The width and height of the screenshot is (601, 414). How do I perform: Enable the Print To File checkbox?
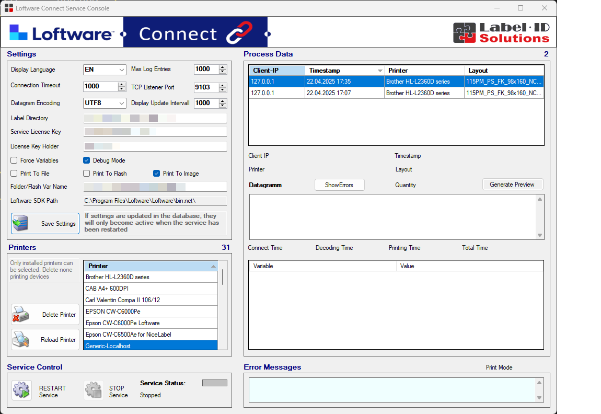14,173
